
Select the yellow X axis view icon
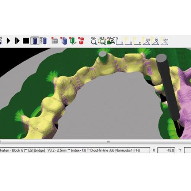(128, 41)
